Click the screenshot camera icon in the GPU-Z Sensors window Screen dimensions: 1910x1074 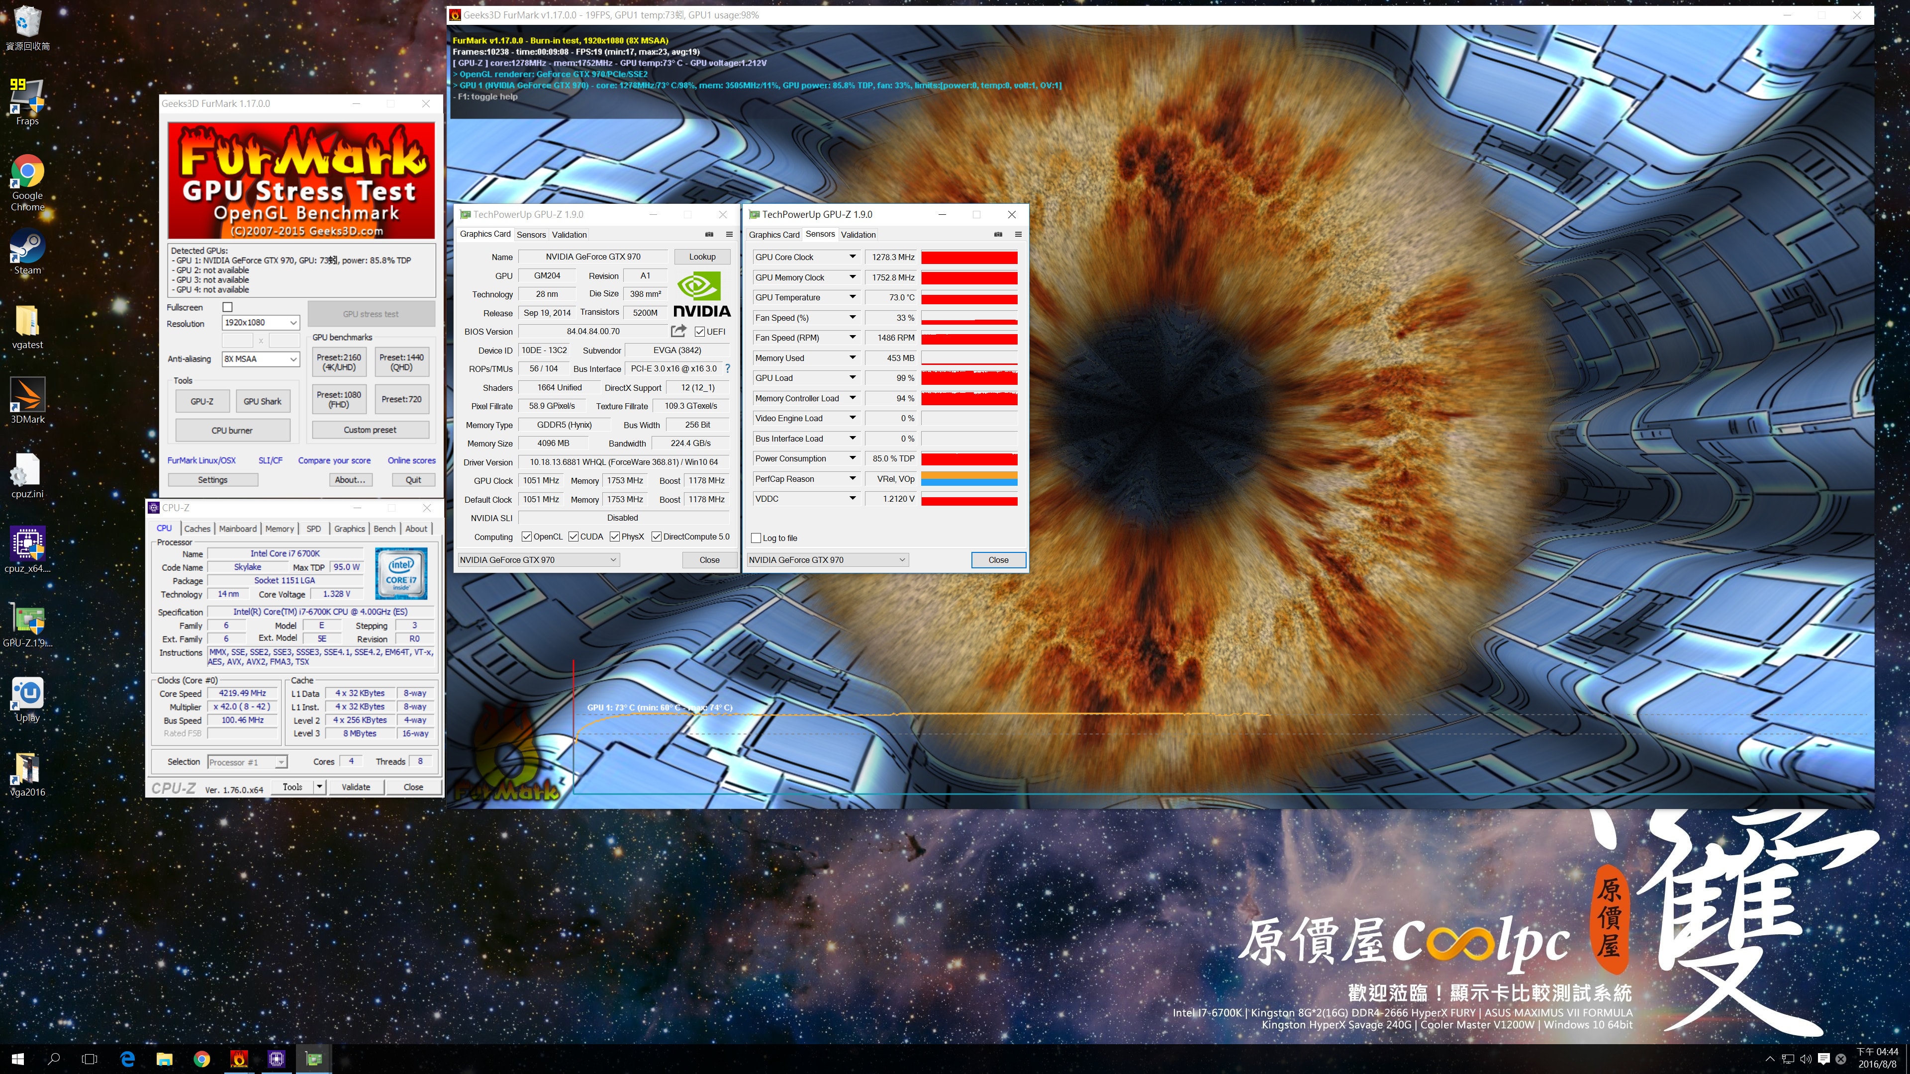pos(998,234)
